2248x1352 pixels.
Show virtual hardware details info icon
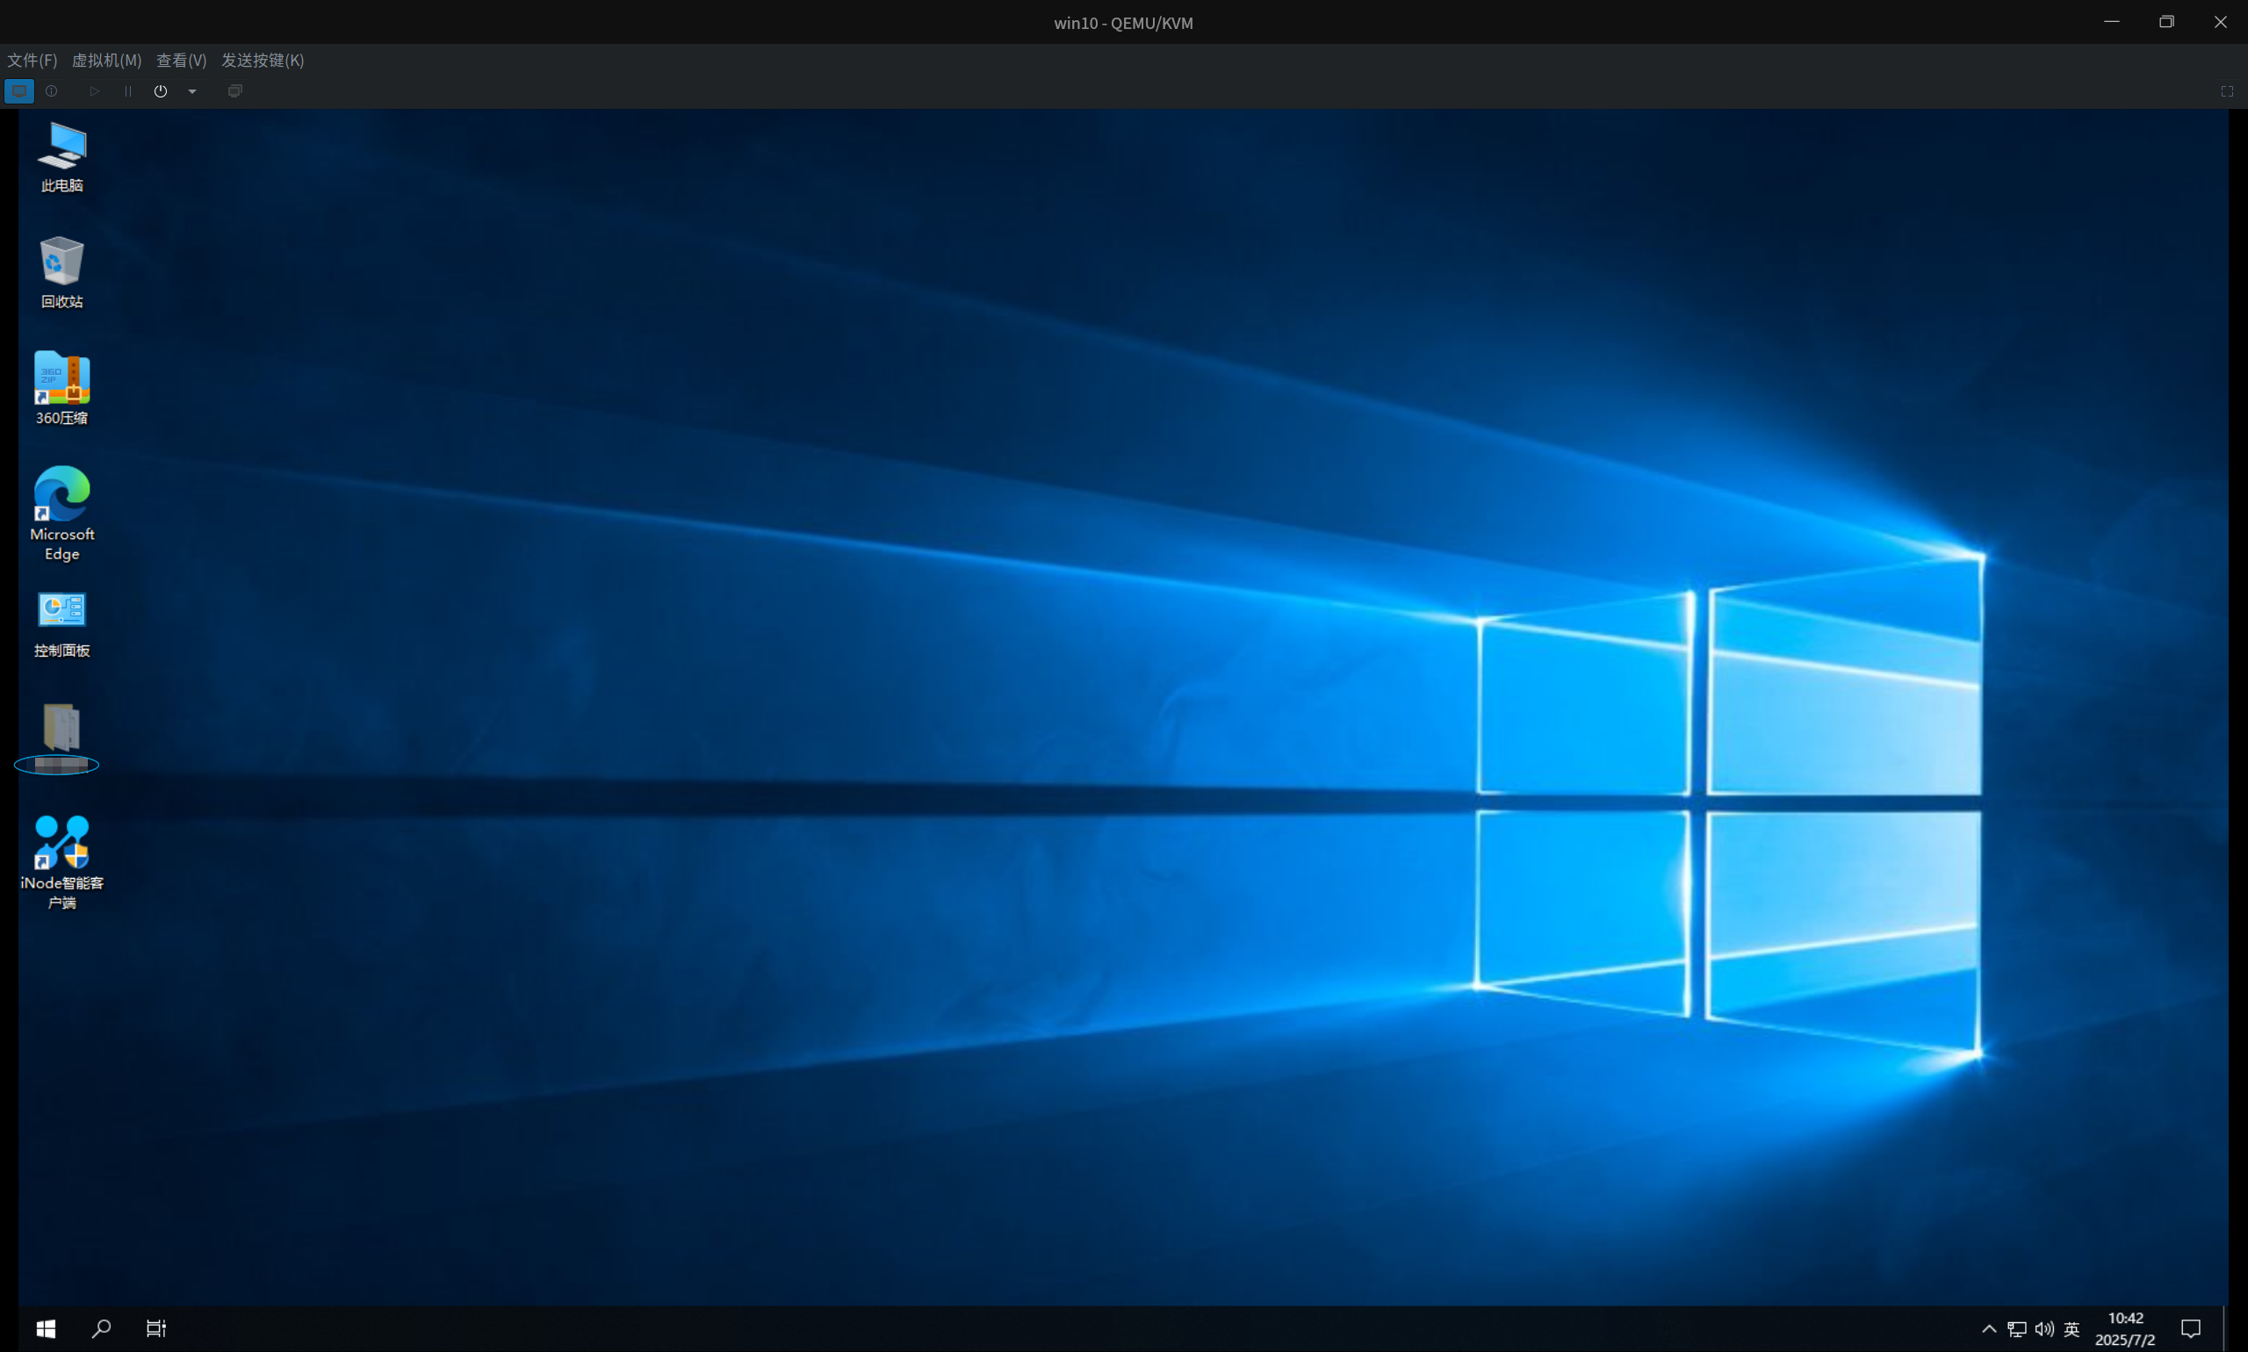point(52,91)
